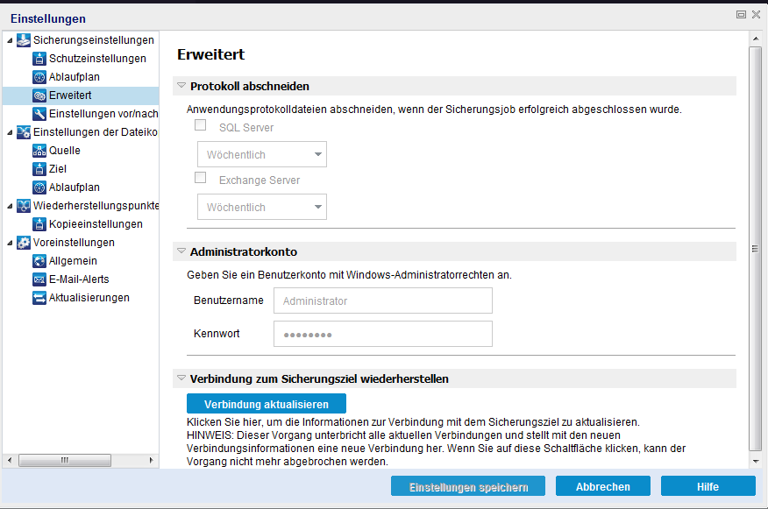Click the Verbindung aktualisieren button
The height and width of the screenshot is (509, 768).
pyautogui.click(x=266, y=404)
